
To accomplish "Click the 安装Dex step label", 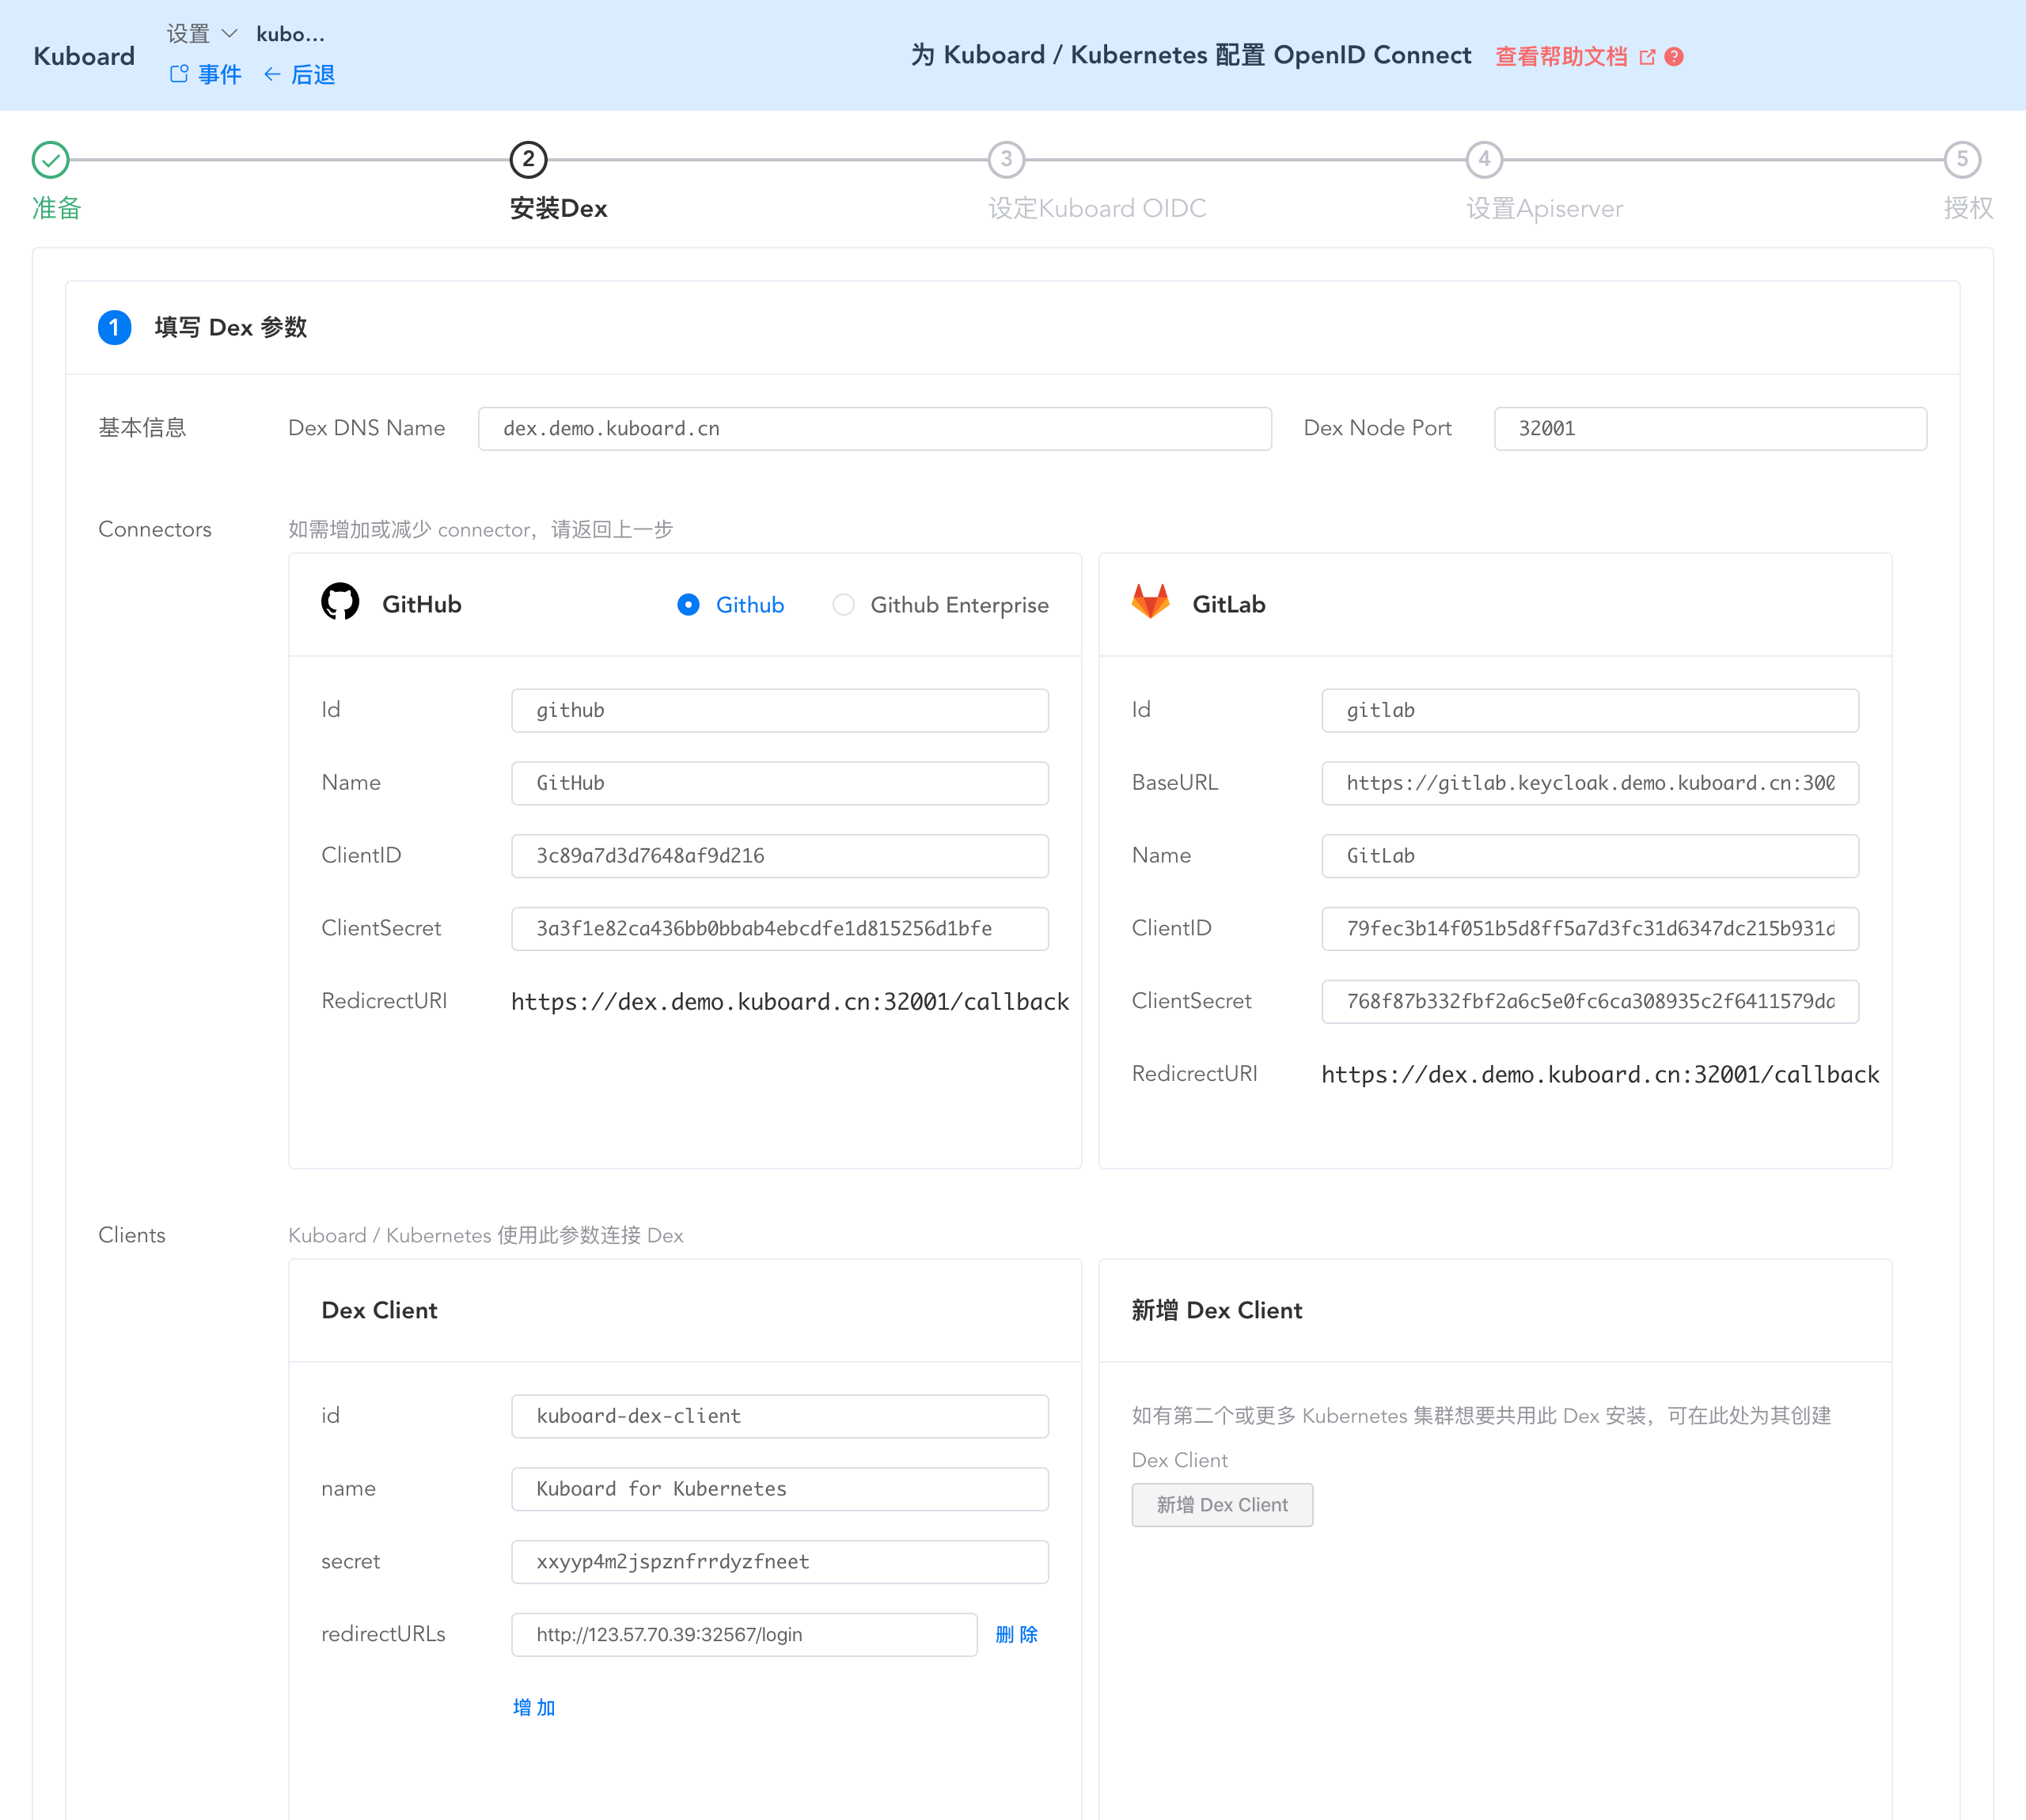I will click(558, 208).
